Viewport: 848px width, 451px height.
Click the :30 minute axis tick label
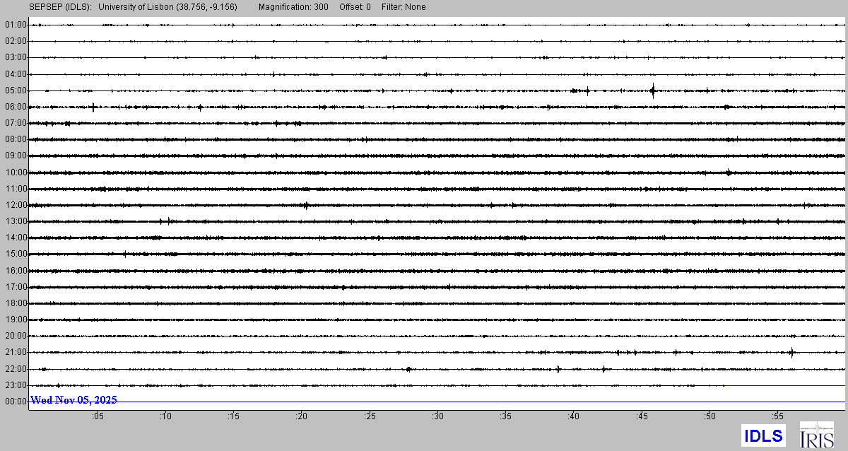[437, 416]
